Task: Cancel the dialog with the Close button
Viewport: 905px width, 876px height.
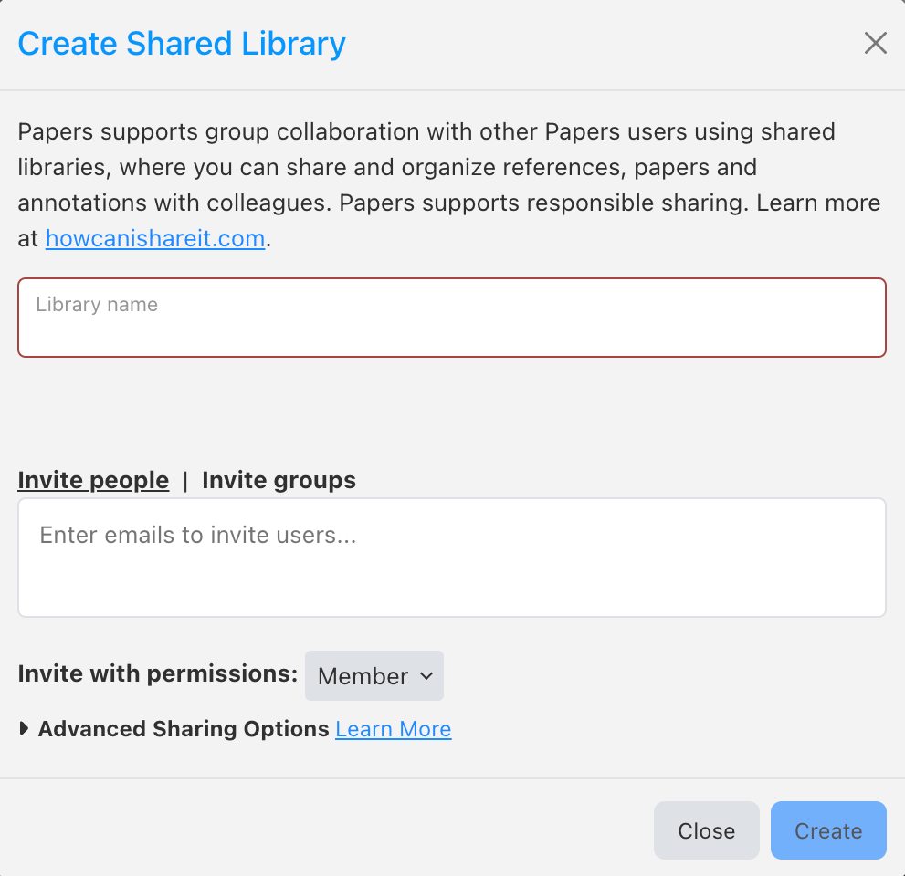Action: point(706,830)
